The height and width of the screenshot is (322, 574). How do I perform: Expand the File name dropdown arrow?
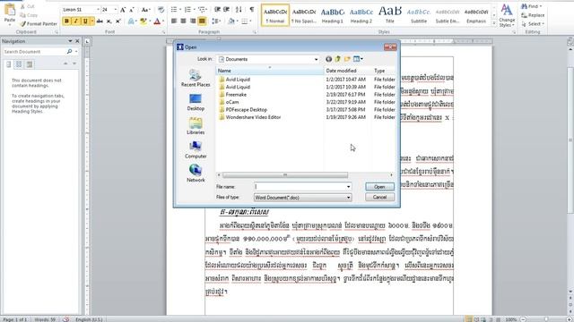click(x=348, y=187)
